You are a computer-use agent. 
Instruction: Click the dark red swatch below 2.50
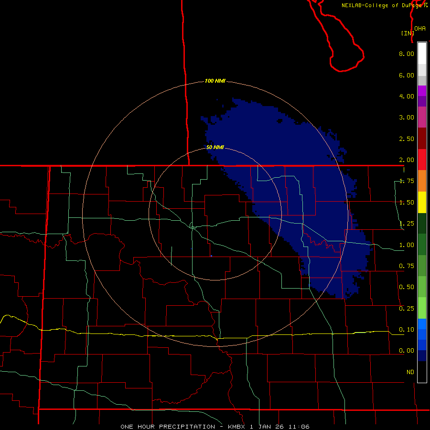tap(422, 139)
